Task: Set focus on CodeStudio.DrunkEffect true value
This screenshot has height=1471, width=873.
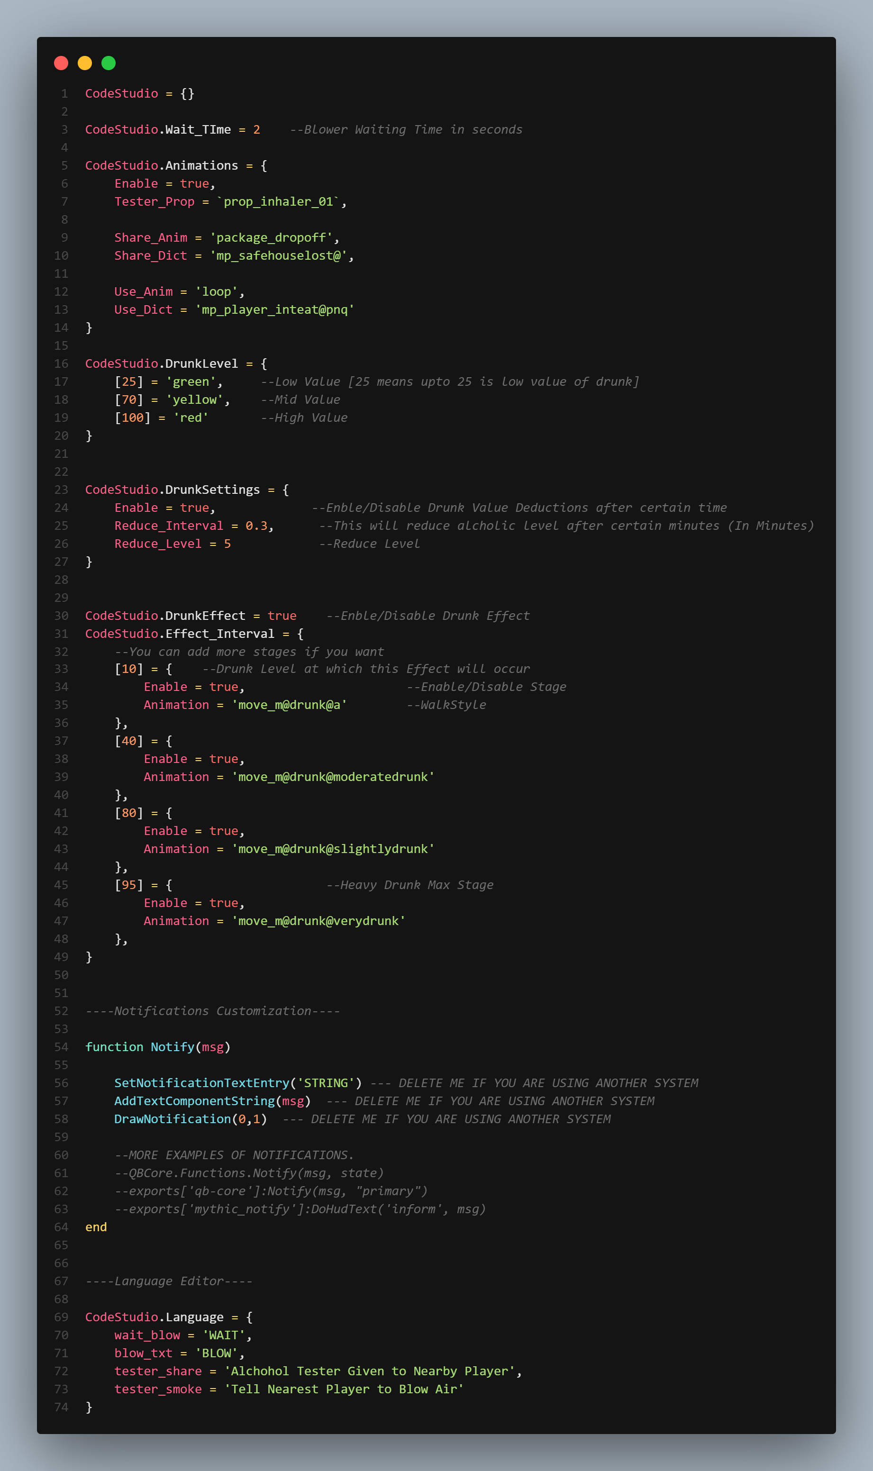Action: coord(282,615)
